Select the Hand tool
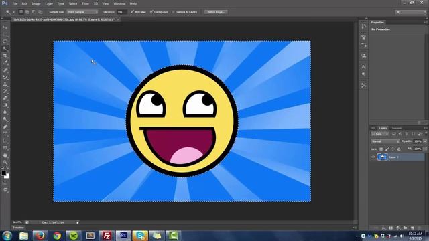 coord(5,155)
